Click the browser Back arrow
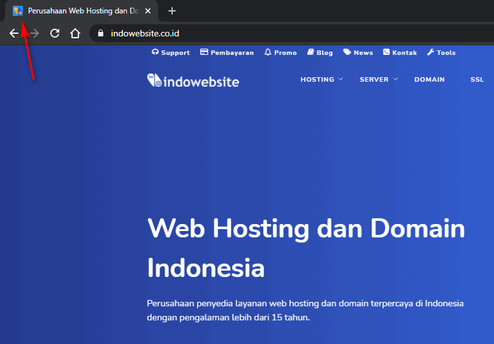494x344 pixels. coord(14,33)
